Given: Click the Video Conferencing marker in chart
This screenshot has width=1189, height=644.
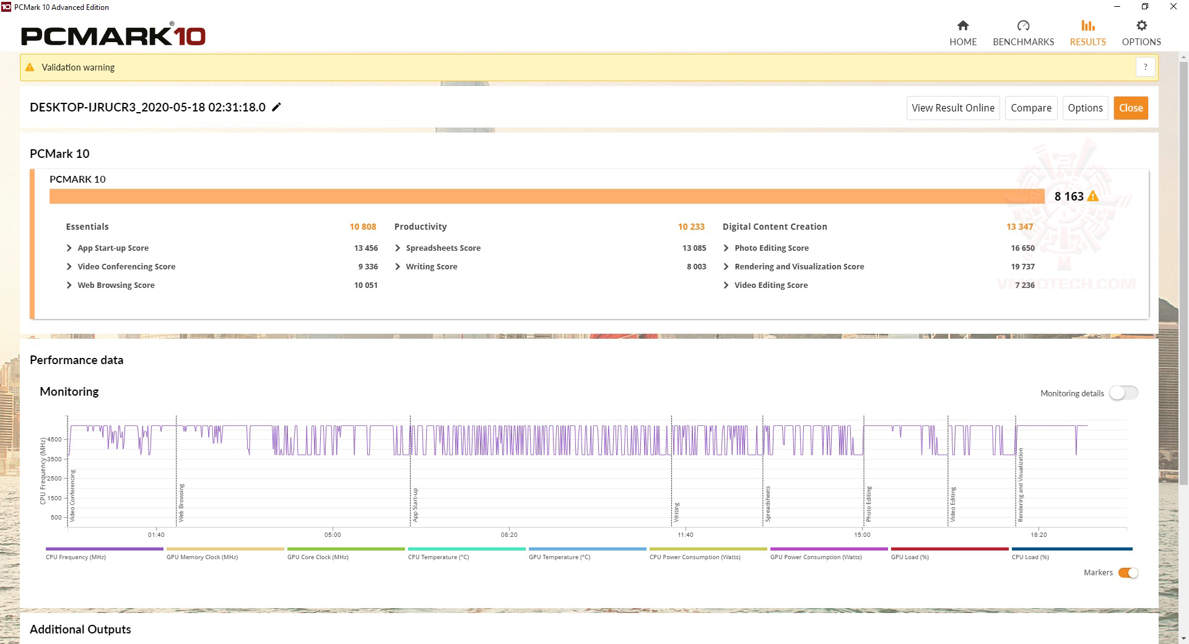Looking at the screenshot, I should pos(72,495).
